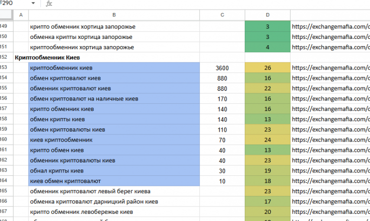Click cell 'киев криптообменник'
This screenshot has width=370, height=221.
pos(114,140)
